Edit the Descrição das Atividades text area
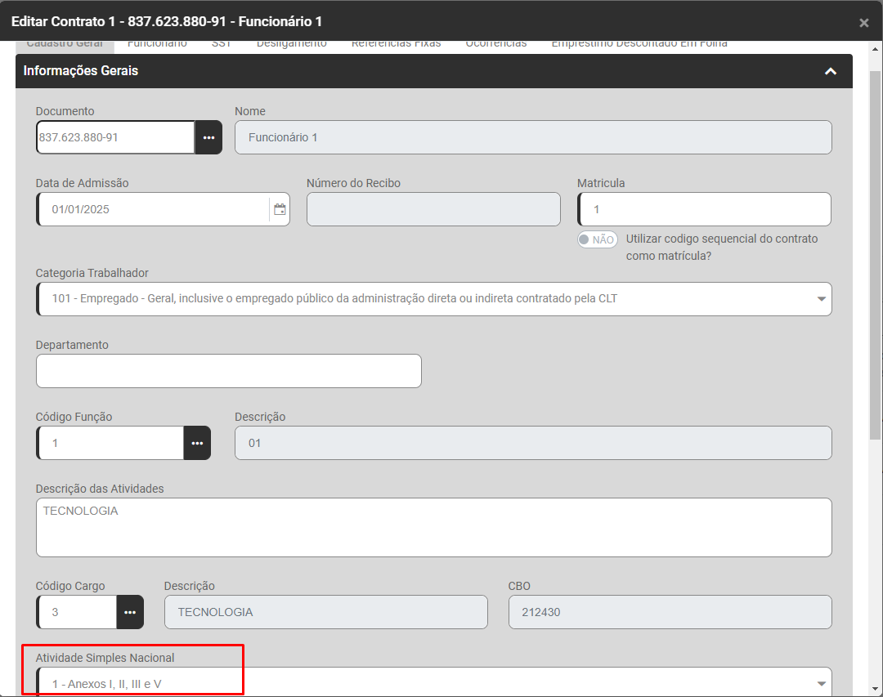 coord(433,528)
